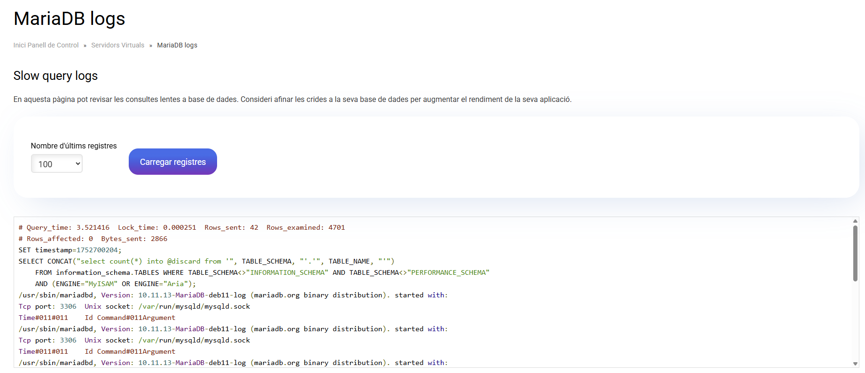Viewport: 865px width, 373px height.
Task: Click the Query_time log line
Action: coord(181,227)
